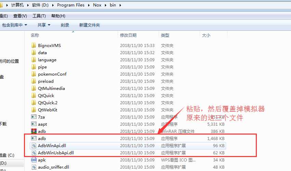Click the Nox breadcrumb segment

coord(97,5)
